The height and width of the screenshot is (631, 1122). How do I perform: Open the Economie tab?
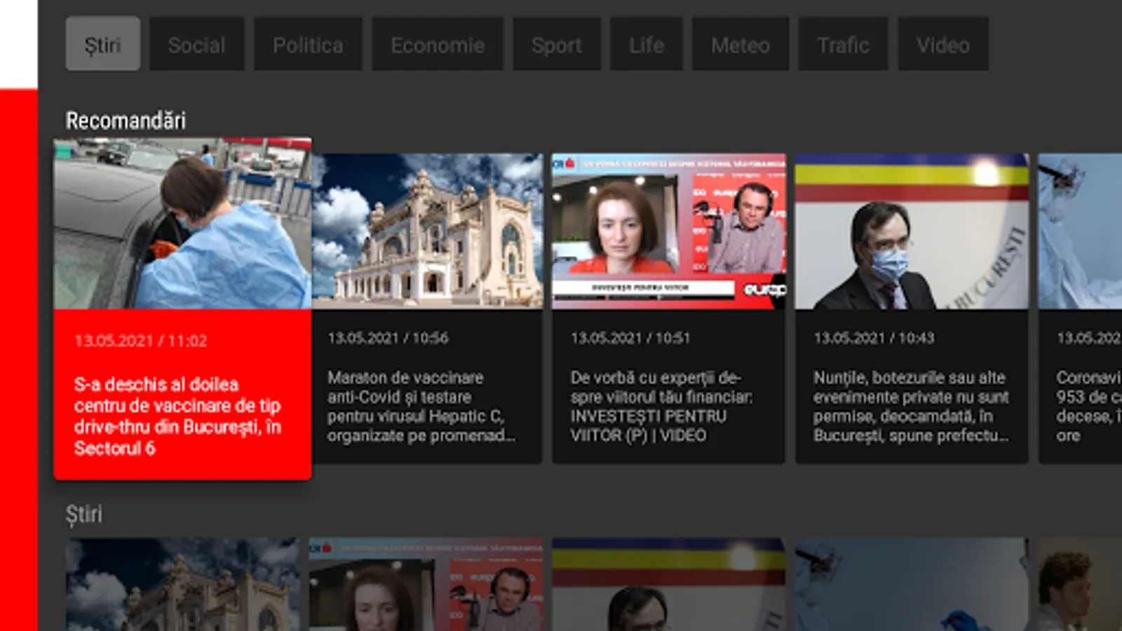438,44
